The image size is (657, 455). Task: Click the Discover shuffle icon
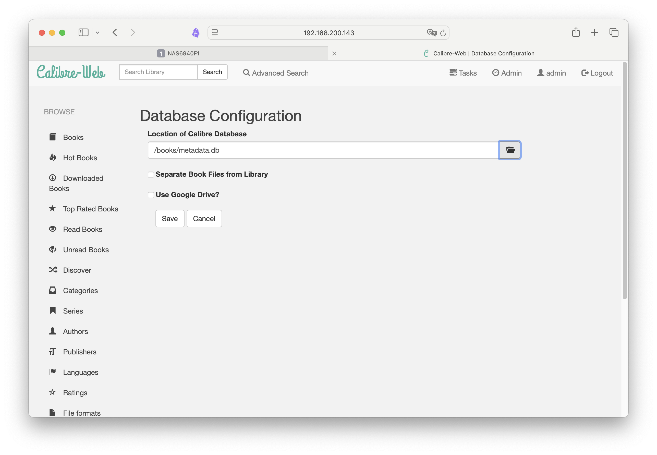[53, 270]
